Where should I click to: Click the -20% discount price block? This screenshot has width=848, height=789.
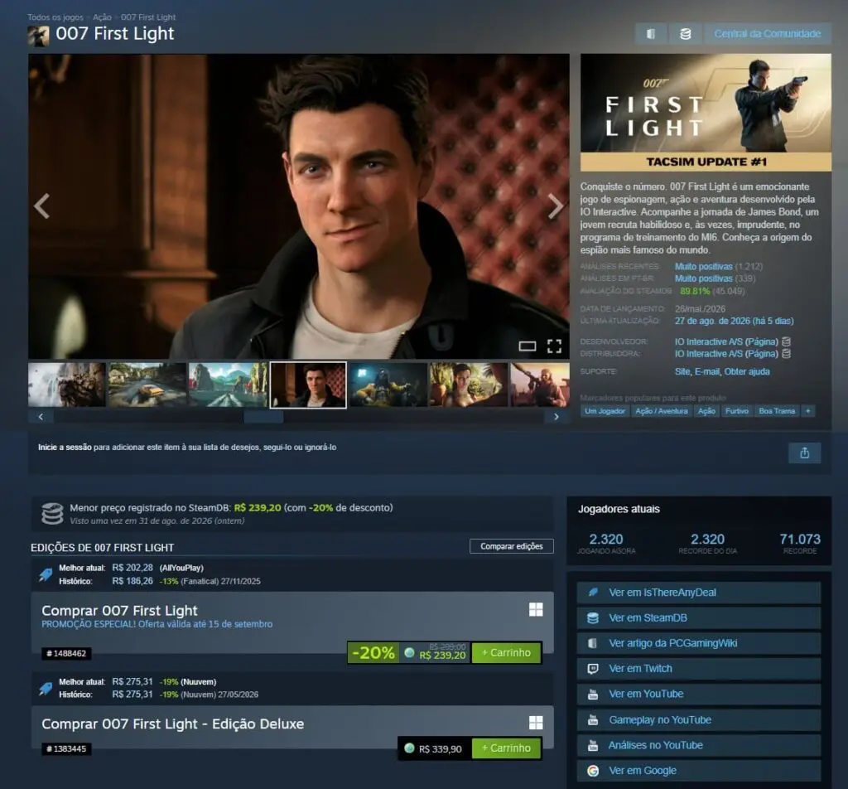407,652
